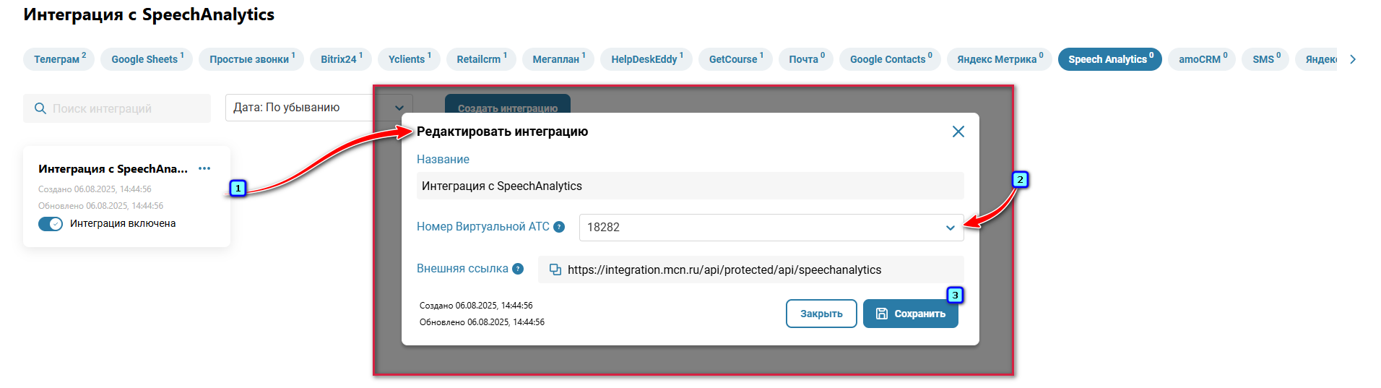Viewport: 1381px width, 388px height.
Task: Expand the Номер Виртуальной АТС dropdown 18282
Action: click(771, 228)
